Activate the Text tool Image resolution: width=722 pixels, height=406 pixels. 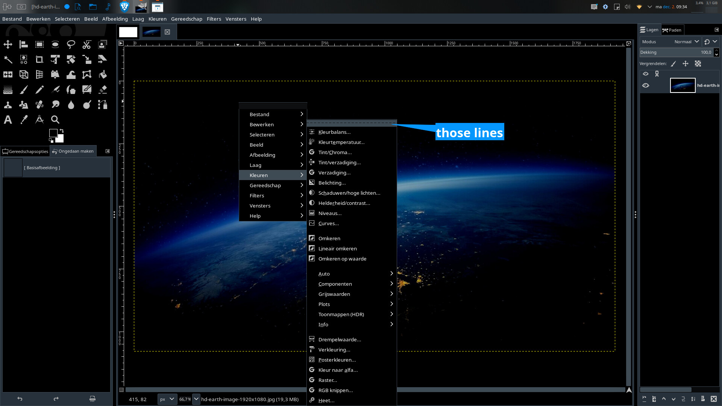pyautogui.click(x=8, y=120)
